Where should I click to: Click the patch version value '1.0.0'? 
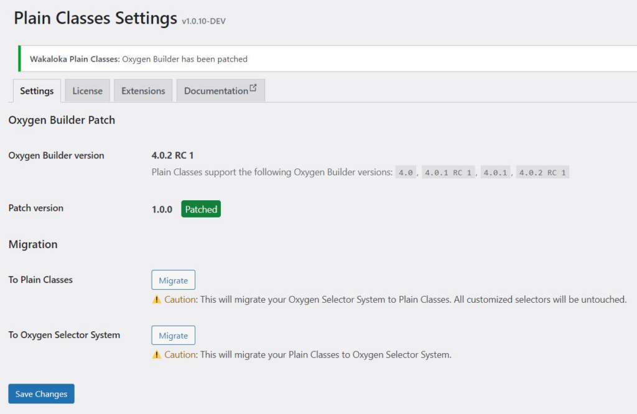162,209
